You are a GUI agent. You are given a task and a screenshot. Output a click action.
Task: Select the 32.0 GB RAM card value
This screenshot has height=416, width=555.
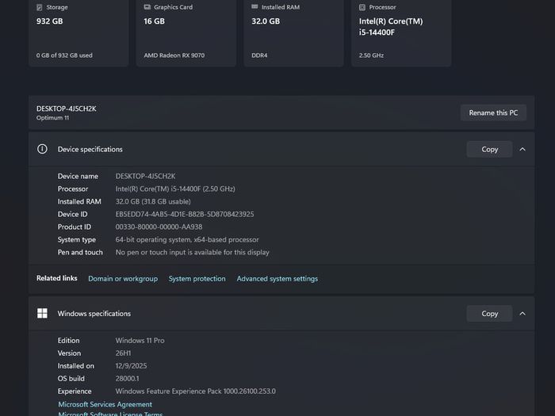(266, 21)
